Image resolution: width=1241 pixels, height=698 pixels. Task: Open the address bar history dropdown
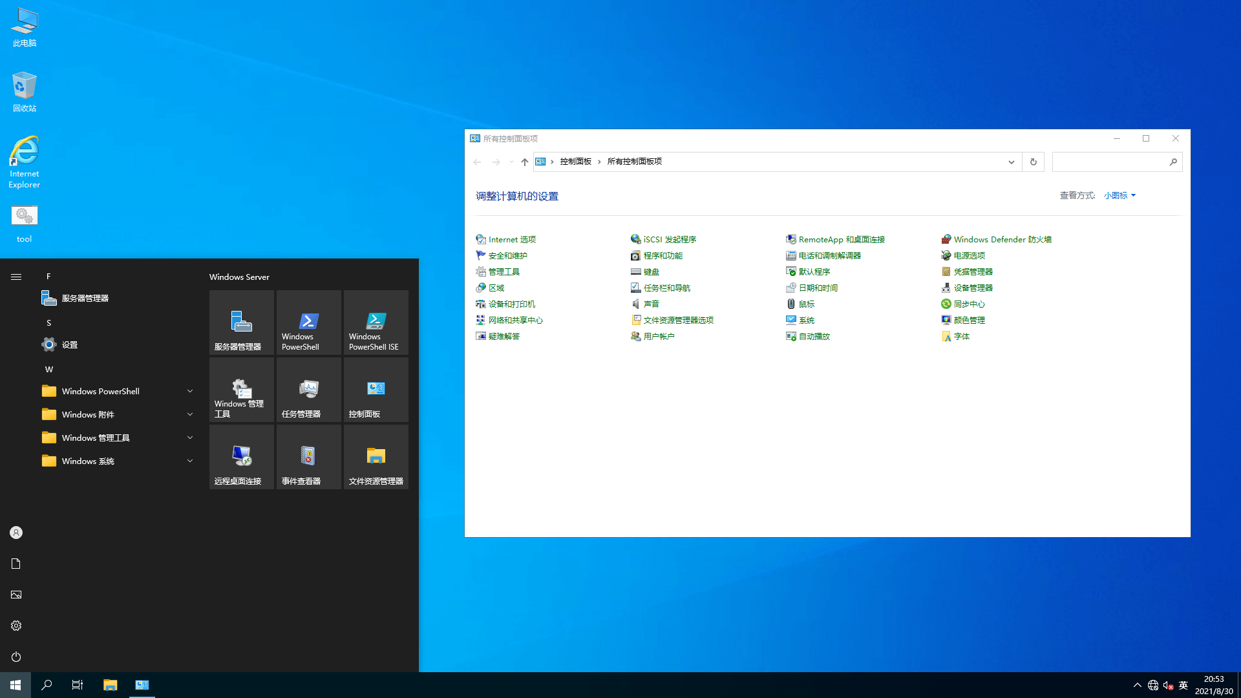point(1011,162)
